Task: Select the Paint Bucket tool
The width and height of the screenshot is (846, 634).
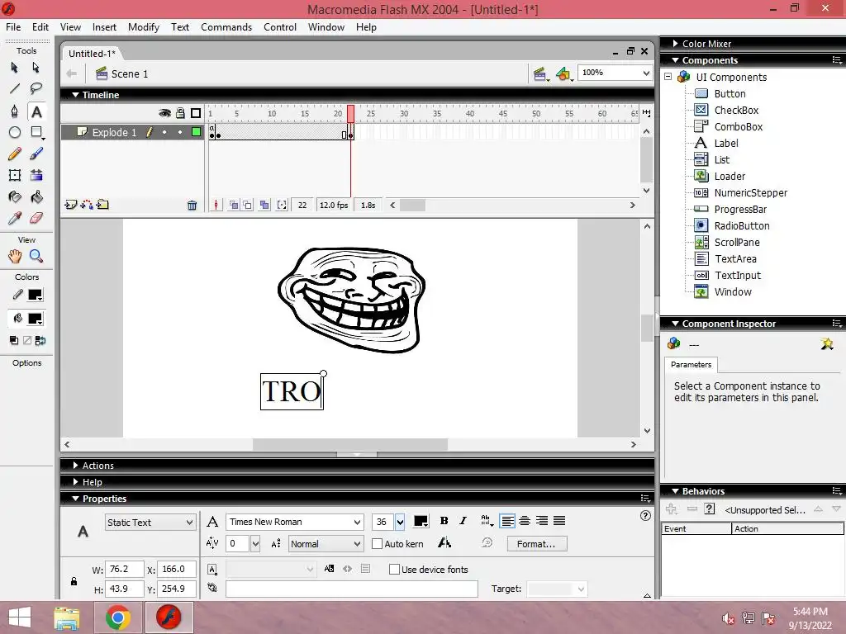Action: [36, 196]
